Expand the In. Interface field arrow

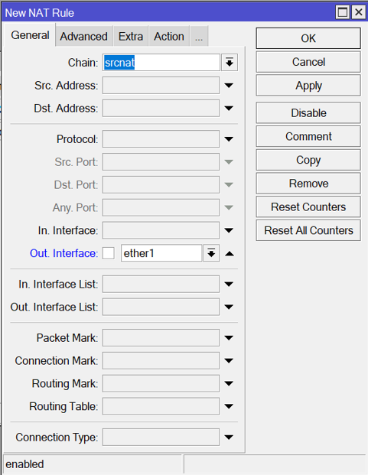pos(229,230)
